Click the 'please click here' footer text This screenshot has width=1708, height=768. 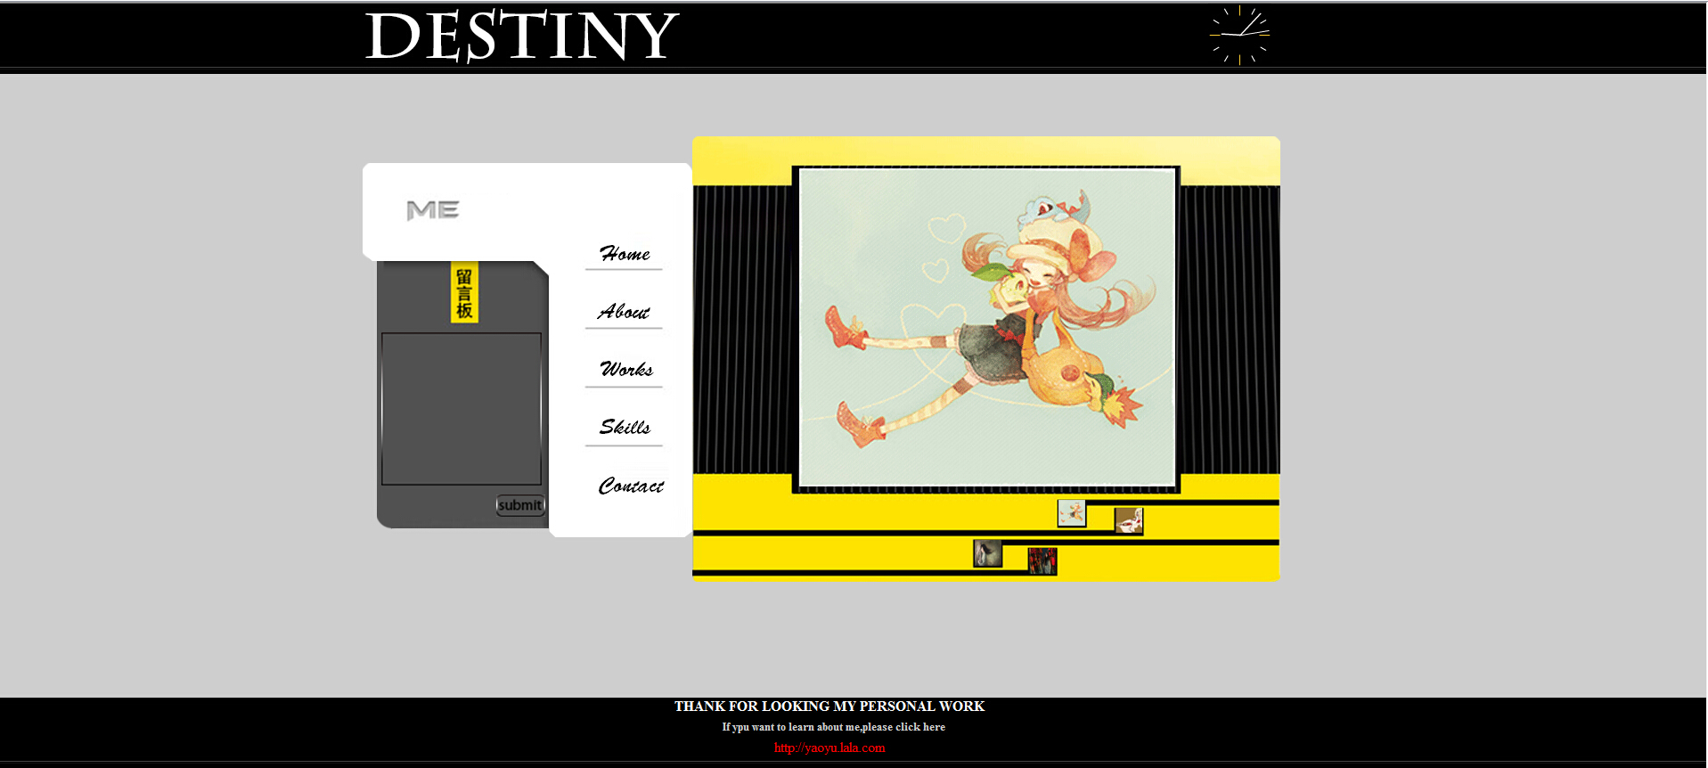(x=903, y=727)
